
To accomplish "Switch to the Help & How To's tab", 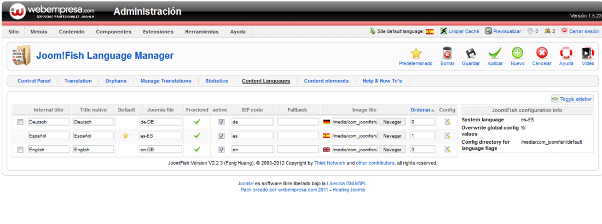I will [383, 81].
